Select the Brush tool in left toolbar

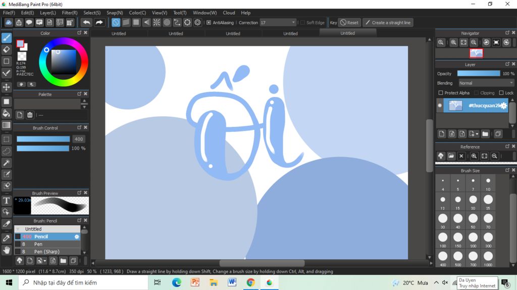[x=7, y=38]
